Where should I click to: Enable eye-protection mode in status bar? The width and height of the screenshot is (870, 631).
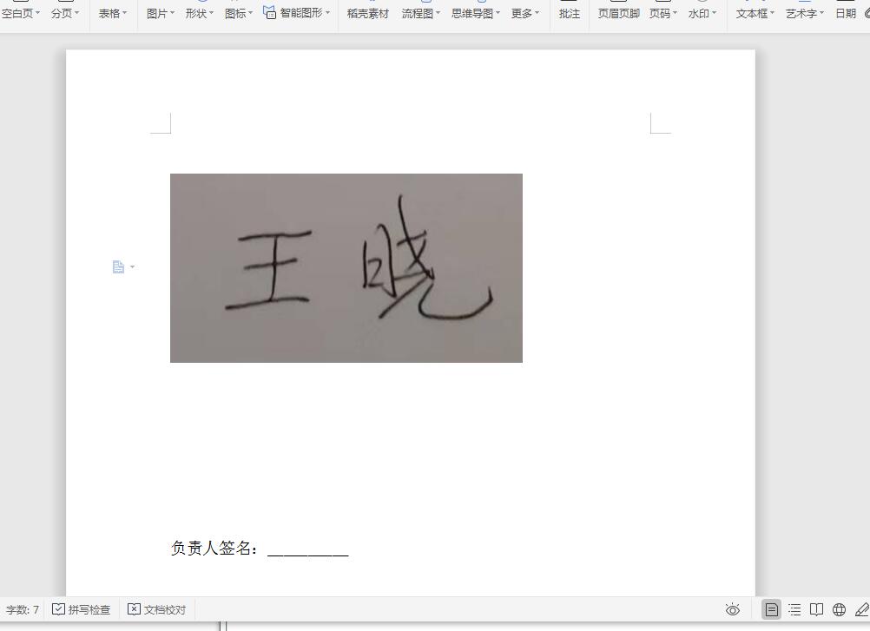pos(733,609)
